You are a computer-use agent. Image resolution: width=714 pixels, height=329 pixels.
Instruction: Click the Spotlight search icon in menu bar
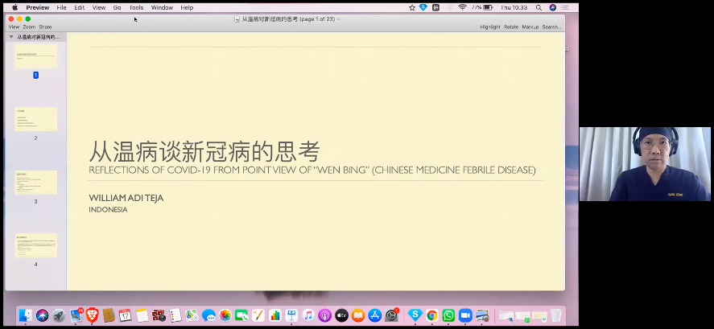539,7
